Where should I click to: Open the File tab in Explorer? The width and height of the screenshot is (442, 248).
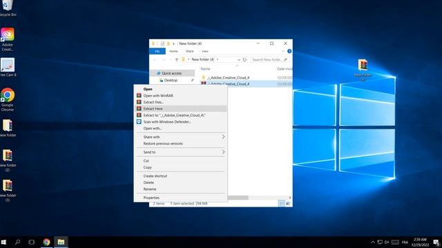157,51
